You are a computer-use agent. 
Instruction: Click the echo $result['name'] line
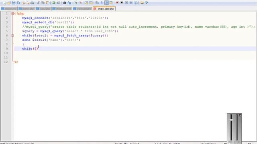coord(51,40)
